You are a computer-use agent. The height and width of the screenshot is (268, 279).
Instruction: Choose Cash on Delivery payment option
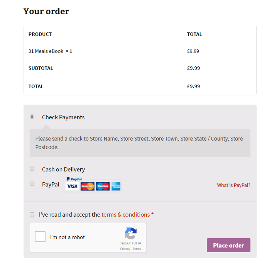(32, 169)
